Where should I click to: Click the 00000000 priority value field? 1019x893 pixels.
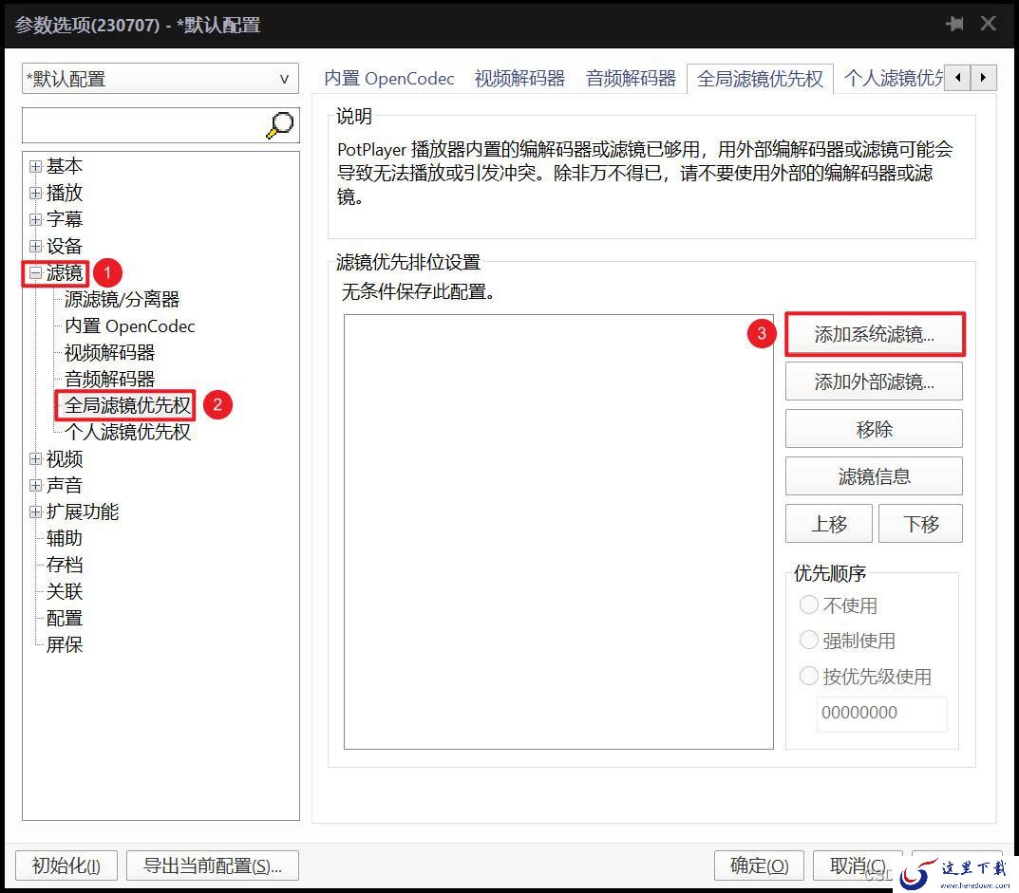pos(882,713)
